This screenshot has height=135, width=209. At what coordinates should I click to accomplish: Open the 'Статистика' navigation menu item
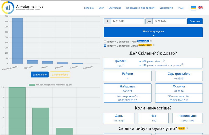115,8
